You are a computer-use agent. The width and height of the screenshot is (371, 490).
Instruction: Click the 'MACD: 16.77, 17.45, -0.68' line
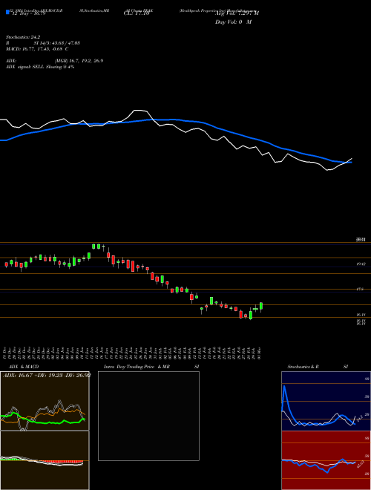tap(37, 49)
